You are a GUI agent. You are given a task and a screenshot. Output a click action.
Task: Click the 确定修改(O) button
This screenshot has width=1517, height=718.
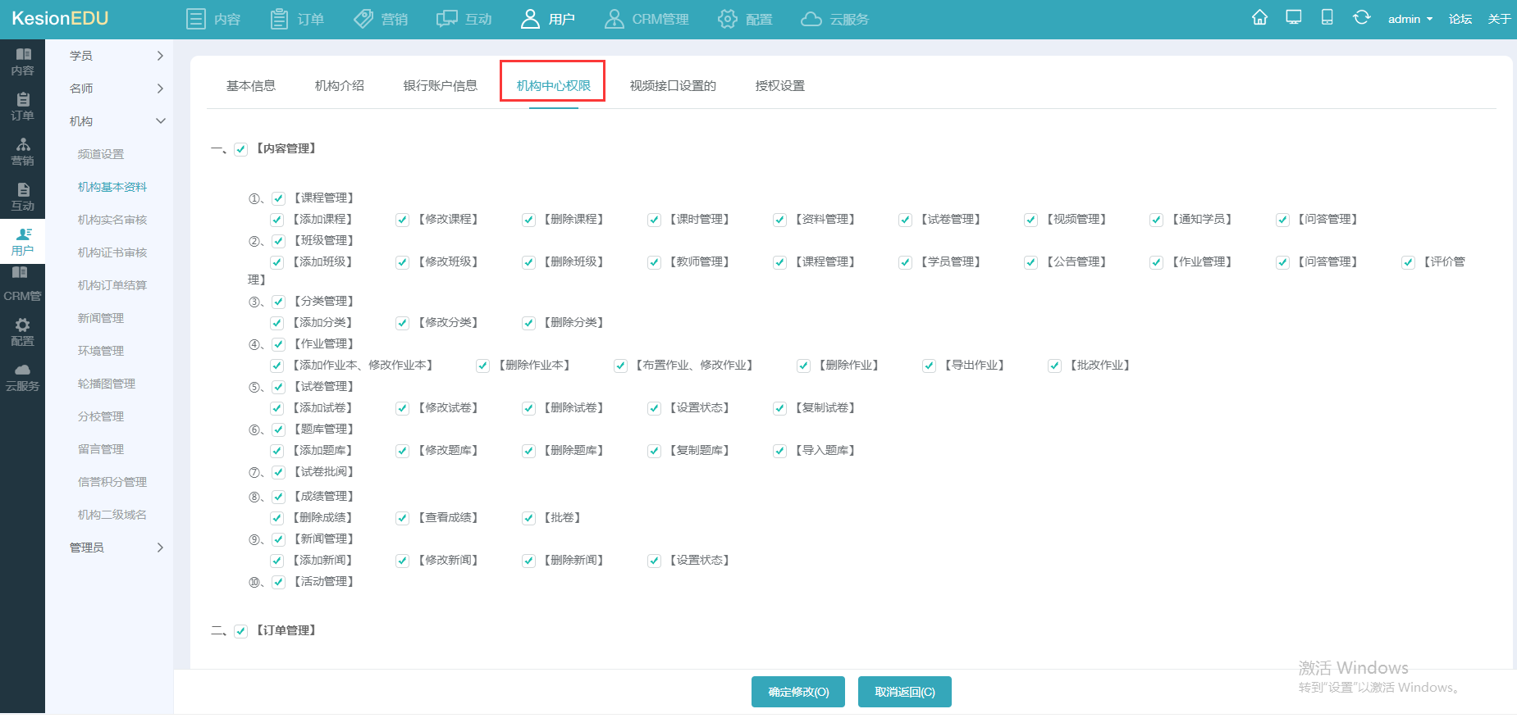798,692
